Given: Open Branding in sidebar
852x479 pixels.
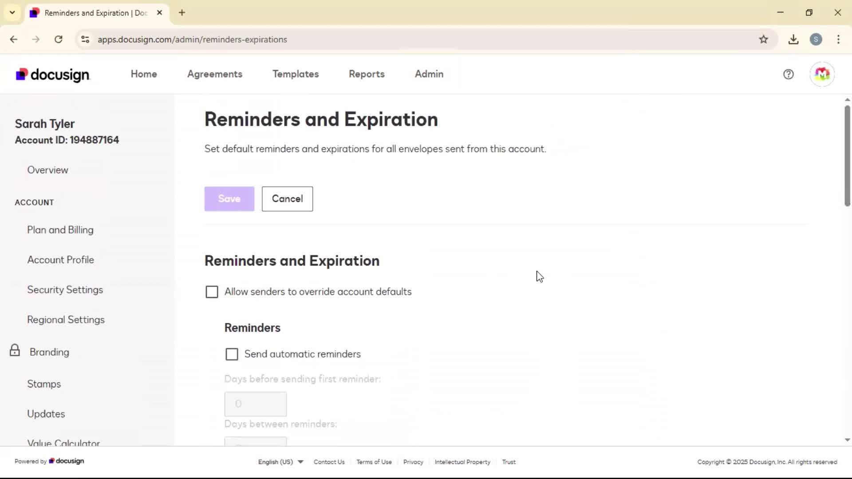Looking at the screenshot, I should (49, 352).
